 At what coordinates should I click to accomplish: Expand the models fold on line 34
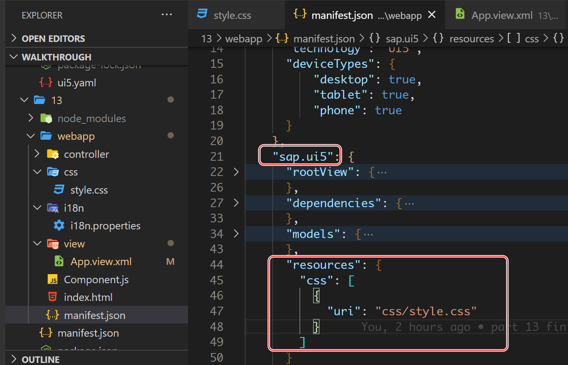point(236,233)
